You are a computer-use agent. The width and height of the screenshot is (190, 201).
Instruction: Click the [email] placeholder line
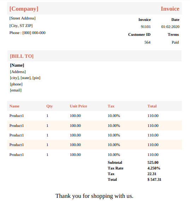[x=16, y=90]
